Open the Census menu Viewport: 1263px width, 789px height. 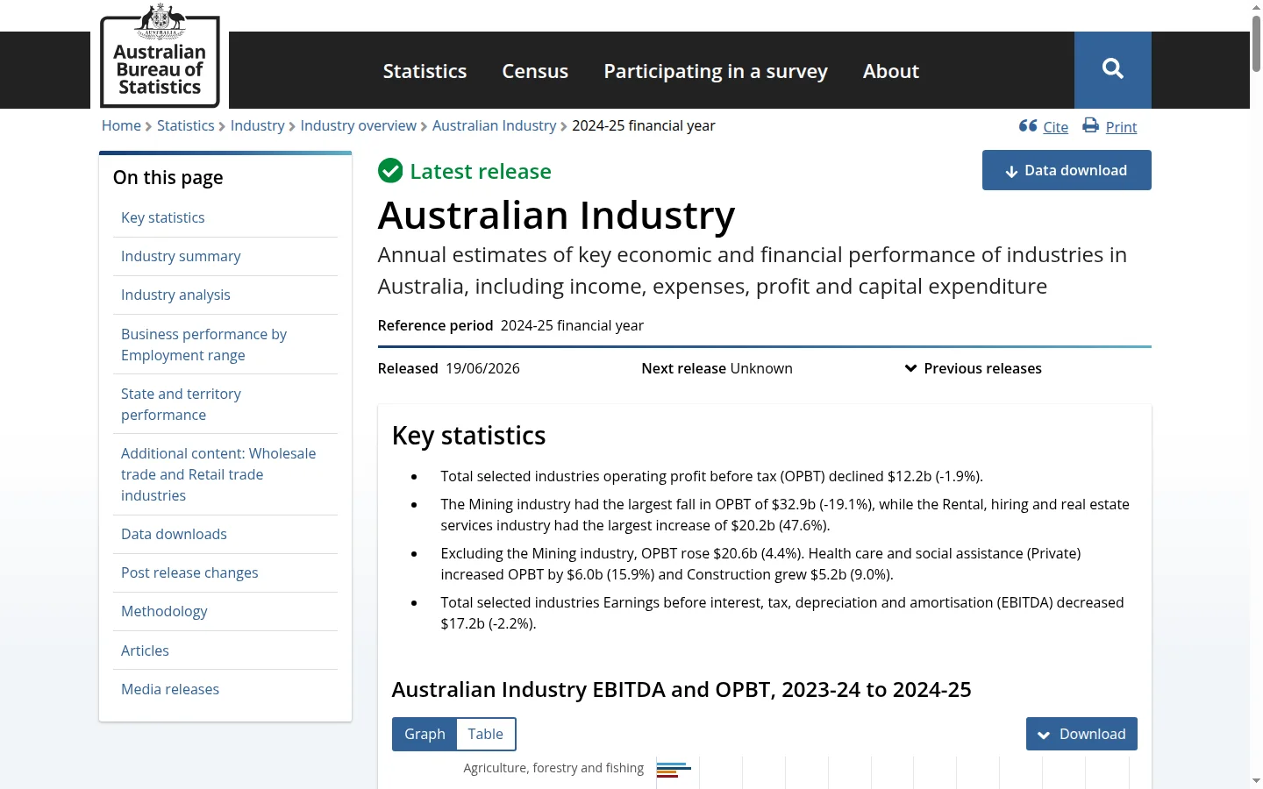535,71
